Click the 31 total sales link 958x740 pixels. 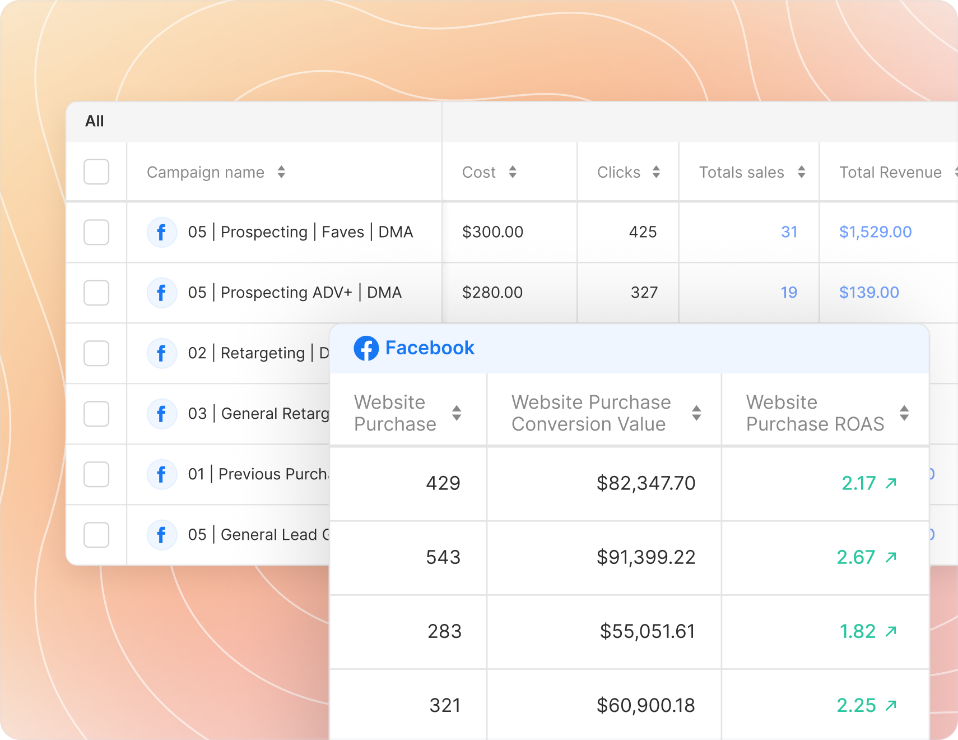(789, 232)
